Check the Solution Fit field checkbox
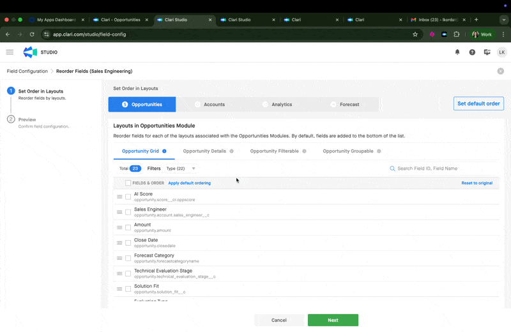Image resolution: width=511 pixels, height=332 pixels. 128,289
